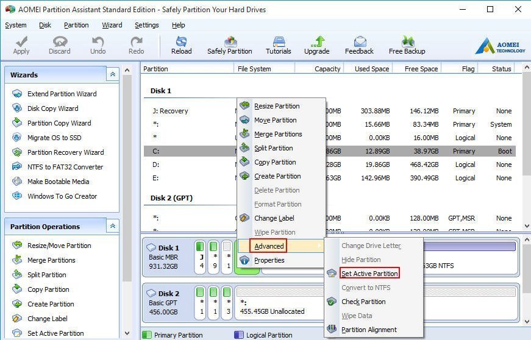Image resolution: width=531 pixels, height=340 pixels.
Task: Choose Make Bootable Media
Action: tap(51, 182)
